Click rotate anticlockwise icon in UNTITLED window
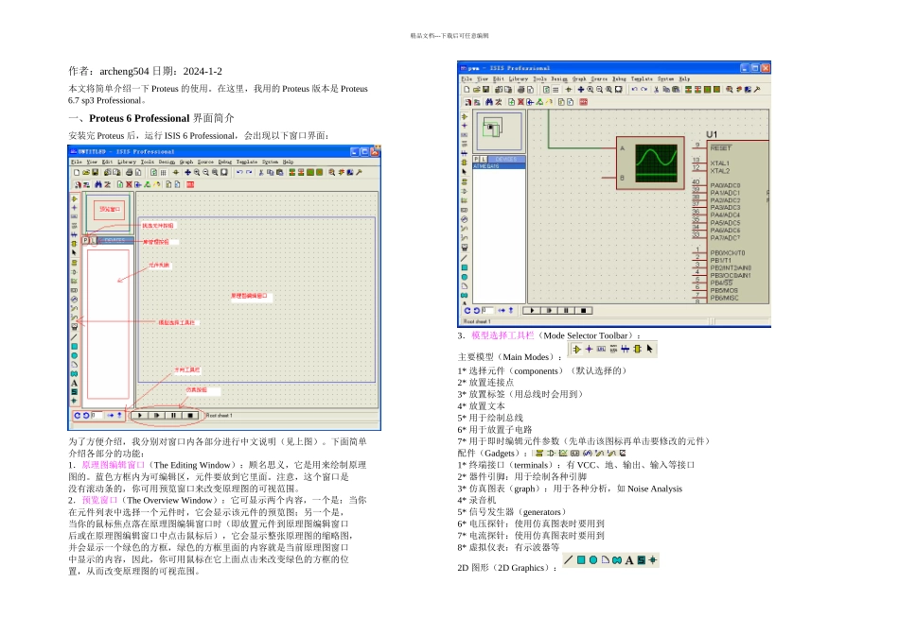899x635 pixels. pos(86,415)
